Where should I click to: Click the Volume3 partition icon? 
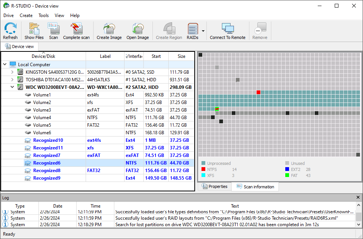click(x=28, y=110)
